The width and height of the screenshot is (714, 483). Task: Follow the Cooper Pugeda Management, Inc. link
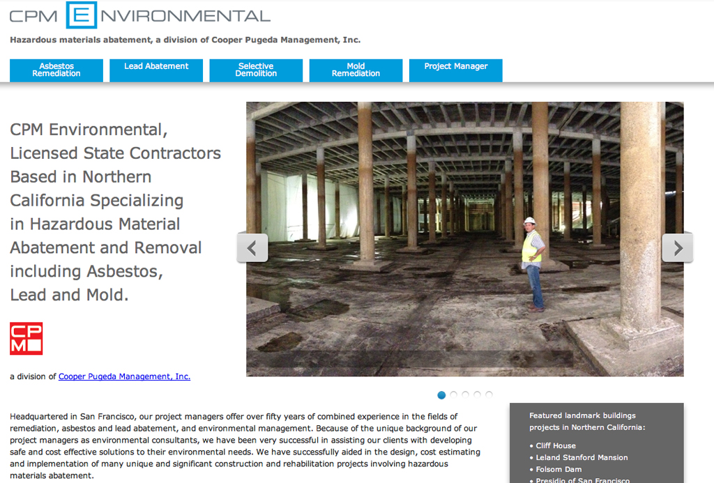click(124, 376)
